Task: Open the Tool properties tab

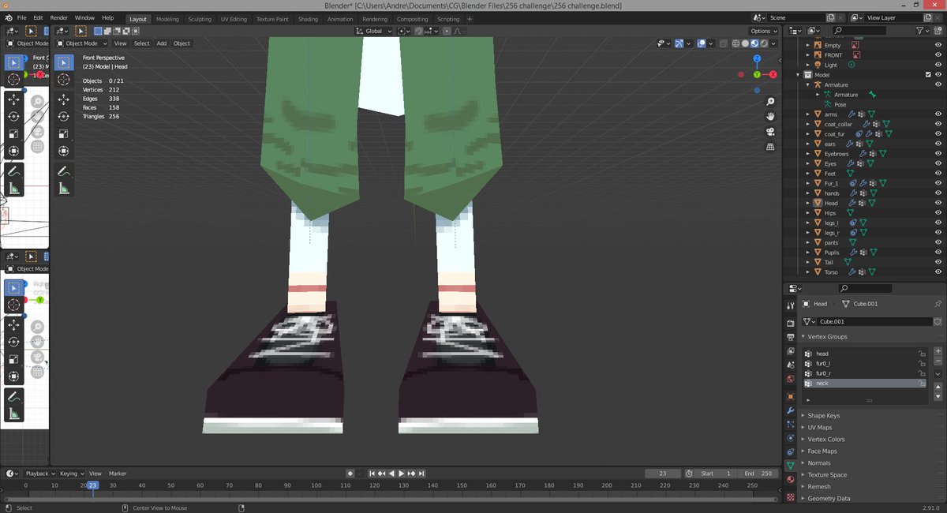Action: coord(791,305)
